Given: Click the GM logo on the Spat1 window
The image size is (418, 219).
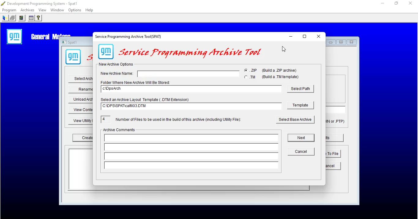Looking at the screenshot, I should point(73,57).
